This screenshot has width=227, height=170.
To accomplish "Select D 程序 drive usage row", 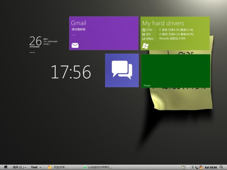I will (x=176, y=34).
